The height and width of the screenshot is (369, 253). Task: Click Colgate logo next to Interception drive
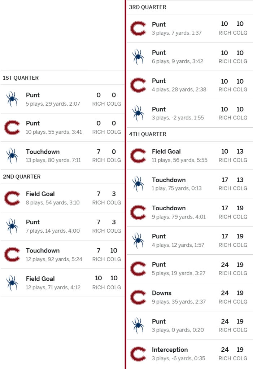point(138,354)
